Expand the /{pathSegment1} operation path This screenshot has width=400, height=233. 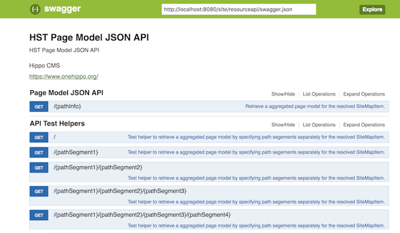pyautogui.click(x=76, y=152)
